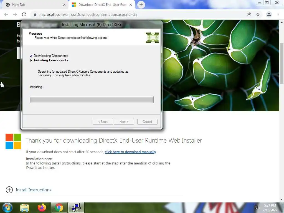Image resolution: width=284 pixels, height=213 pixels.
Task: Click the browser forward arrow
Action: (15, 14)
